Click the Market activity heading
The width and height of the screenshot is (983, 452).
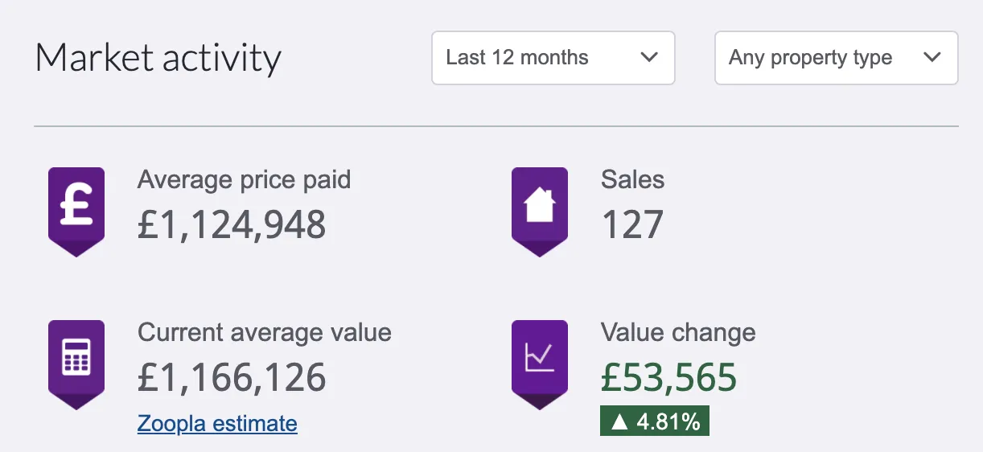pos(158,59)
